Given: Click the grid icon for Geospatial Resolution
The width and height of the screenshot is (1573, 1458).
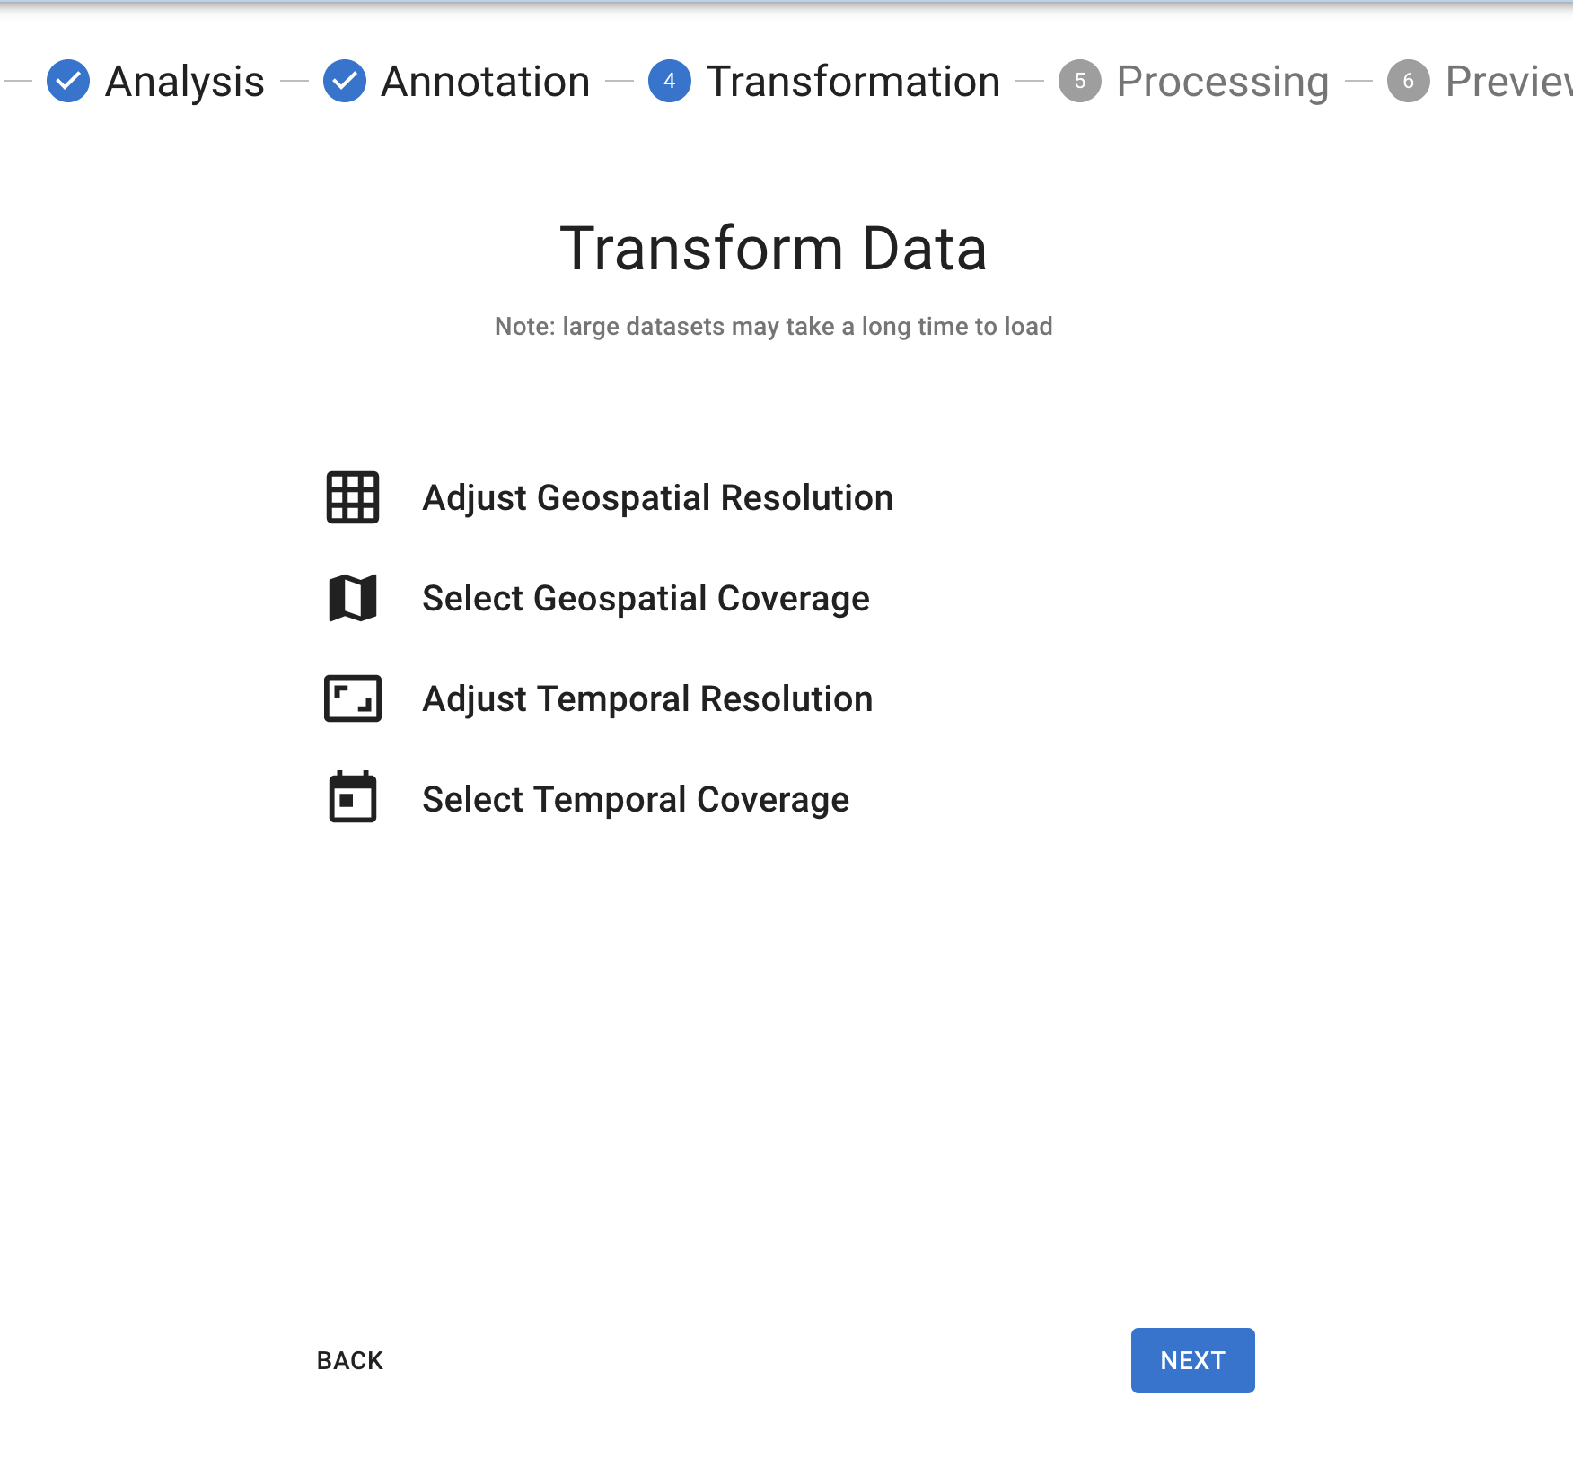Looking at the screenshot, I should coord(353,497).
